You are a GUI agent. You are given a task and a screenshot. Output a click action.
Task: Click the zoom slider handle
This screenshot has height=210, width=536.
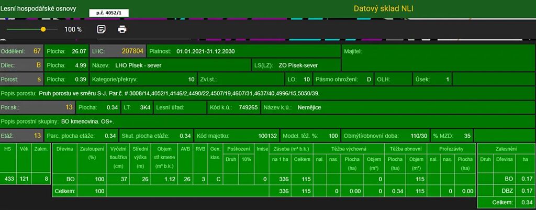pos(43,29)
